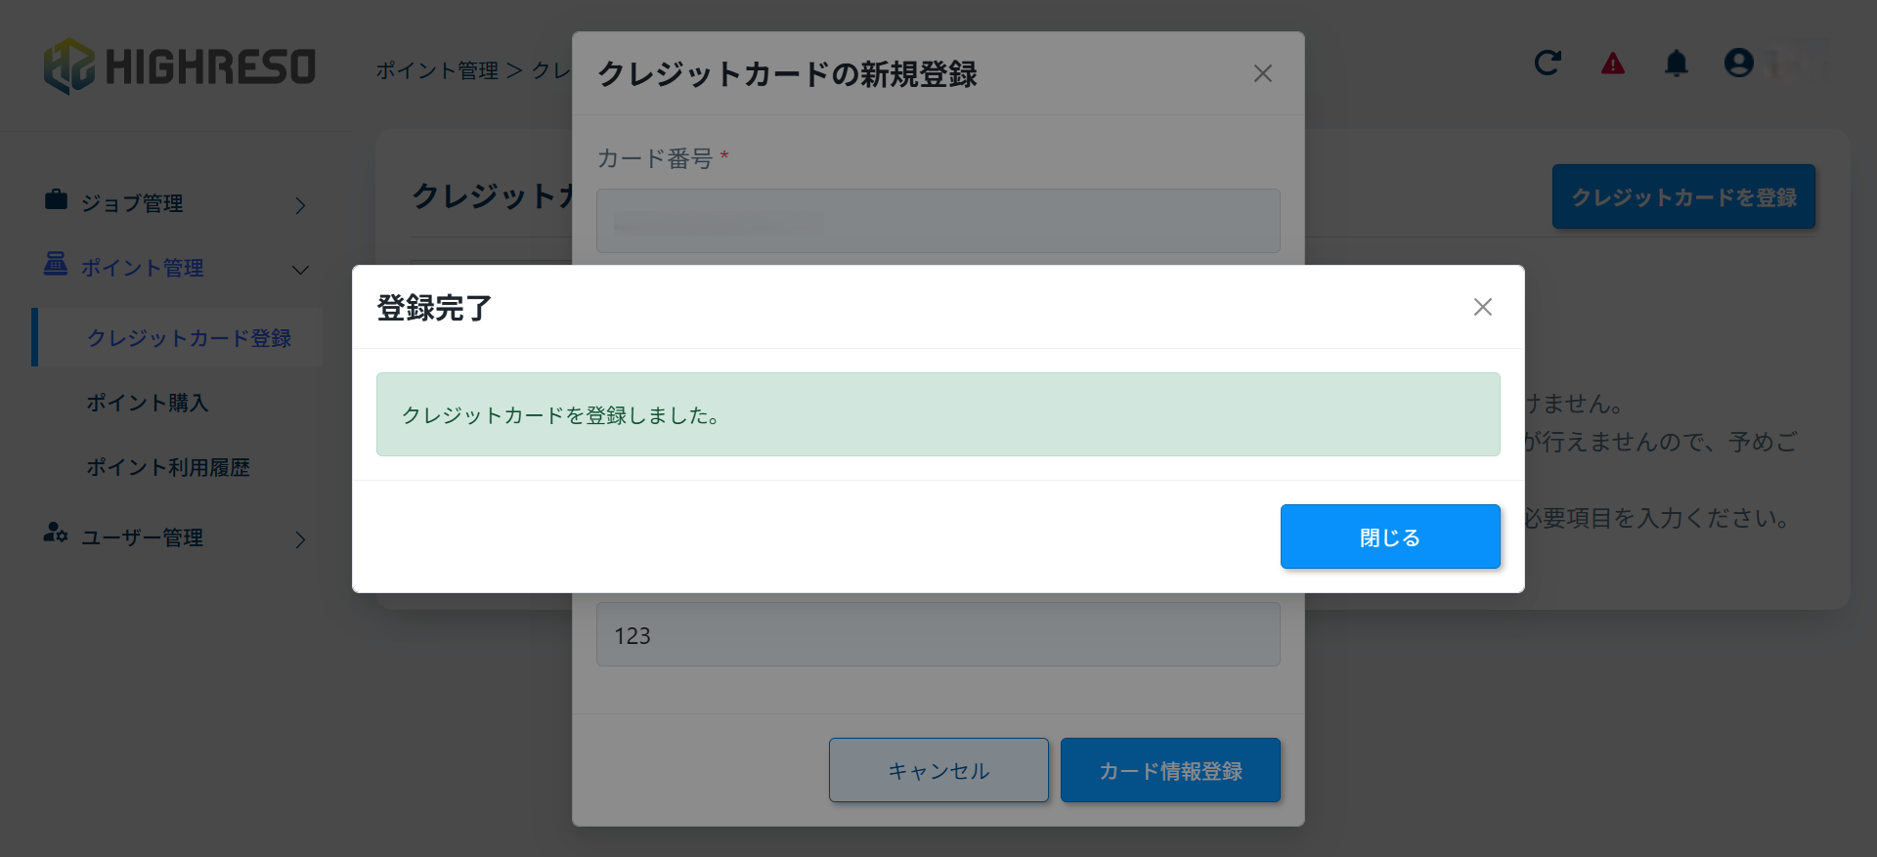Screen dimensions: 1877x857
Task: Dismiss the 登録完了 dialog with X
Action: [x=1482, y=307]
